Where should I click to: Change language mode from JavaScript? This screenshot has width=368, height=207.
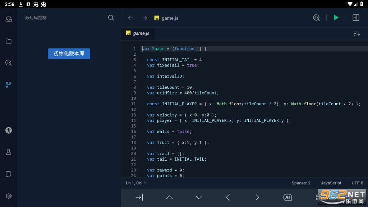pyautogui.click(x=331, y=183)
